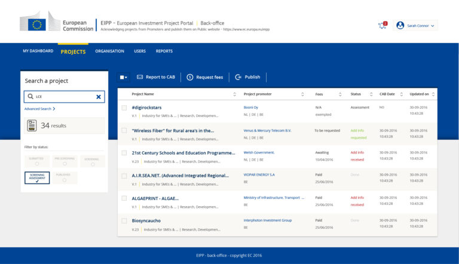This screenshot has width=459, height=264.
Task: Open promoter Booni Oy
Action: (251, 108)
